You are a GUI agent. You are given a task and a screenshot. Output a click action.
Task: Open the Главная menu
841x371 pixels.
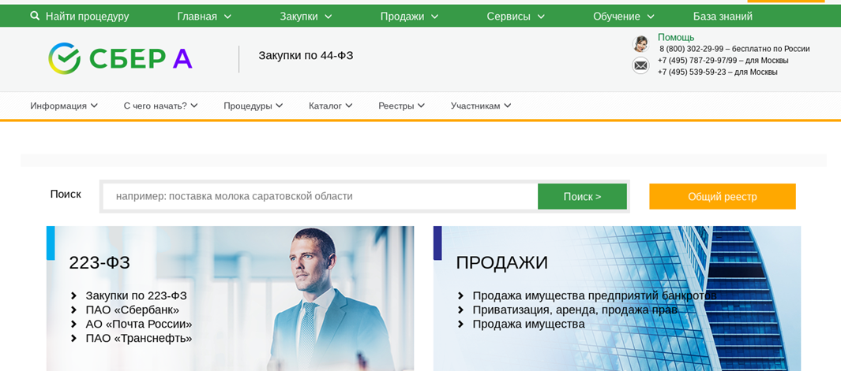(x=197, y=17)
